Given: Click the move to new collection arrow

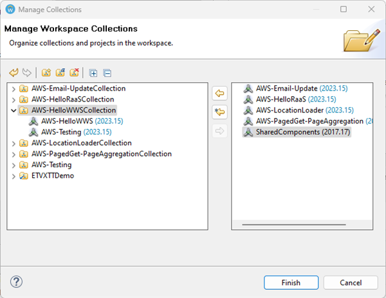Looking at the screenshot, I should click(x=219, y=112).
